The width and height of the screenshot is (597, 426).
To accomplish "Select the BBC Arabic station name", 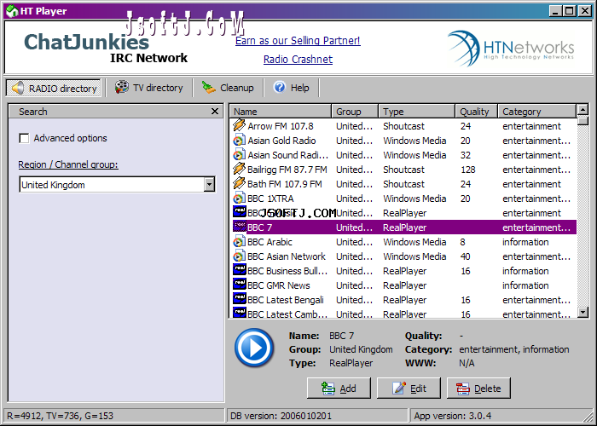I will 270,242.
